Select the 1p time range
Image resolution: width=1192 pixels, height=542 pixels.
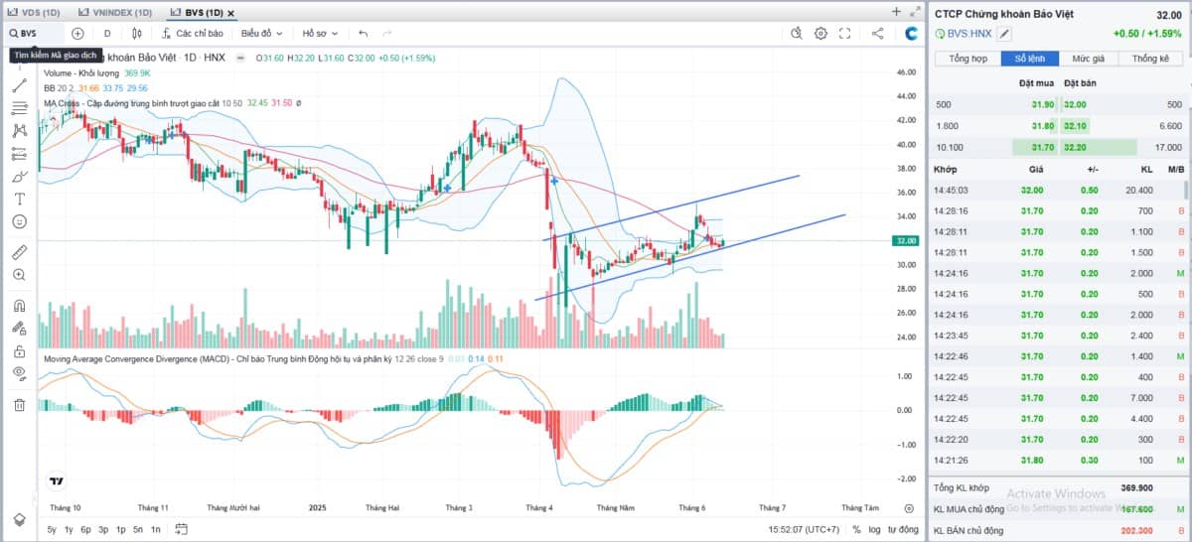point(121,529)
